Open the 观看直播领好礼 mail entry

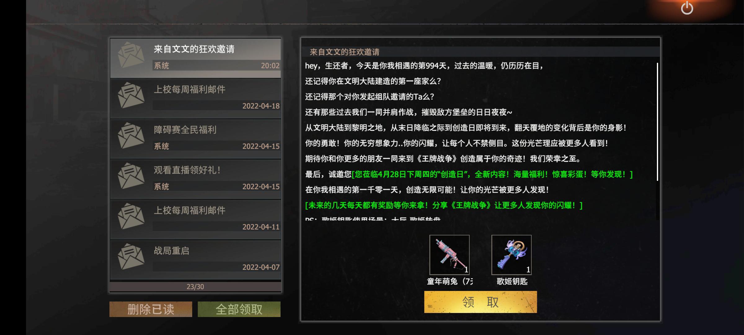pos(195,179)
